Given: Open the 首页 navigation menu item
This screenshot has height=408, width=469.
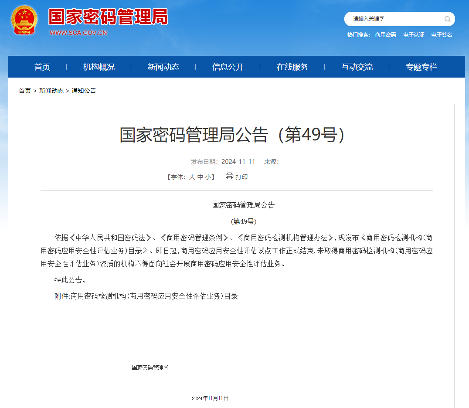Looking at the screenshot, I should click(42, 67).
